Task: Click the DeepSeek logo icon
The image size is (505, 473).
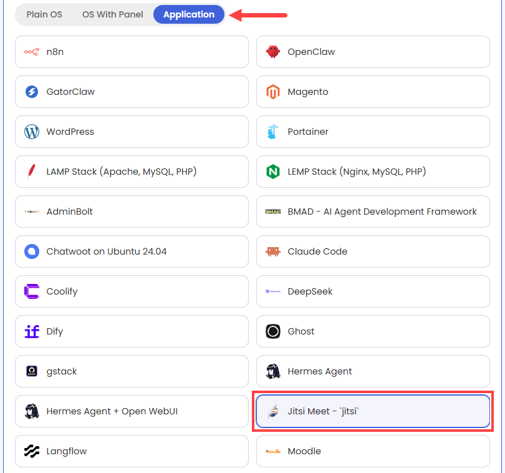Action: point(273,291)
